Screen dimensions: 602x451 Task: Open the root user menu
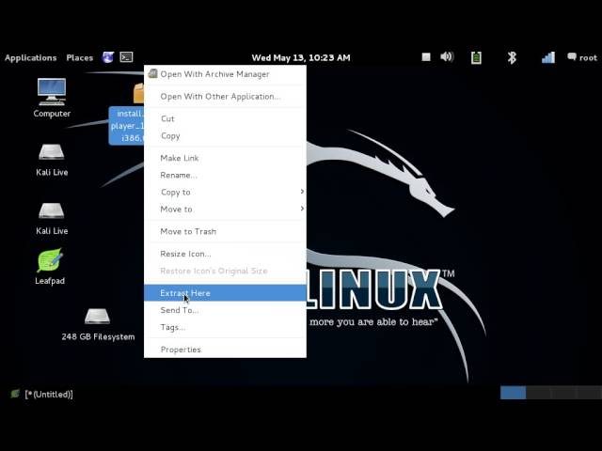click(x=582, y=57)
